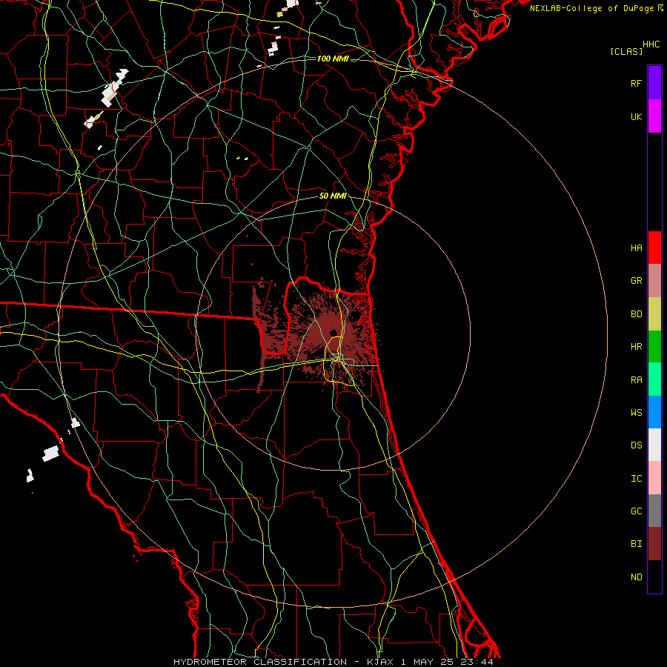Click the radar site center black dot
Viewport: 667px width, 667px height.
pyautogui.click(x=333, y=333)
